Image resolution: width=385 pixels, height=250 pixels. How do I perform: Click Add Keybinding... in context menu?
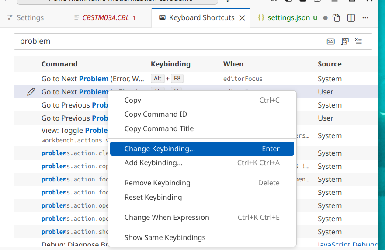click(x=153, y=163)
